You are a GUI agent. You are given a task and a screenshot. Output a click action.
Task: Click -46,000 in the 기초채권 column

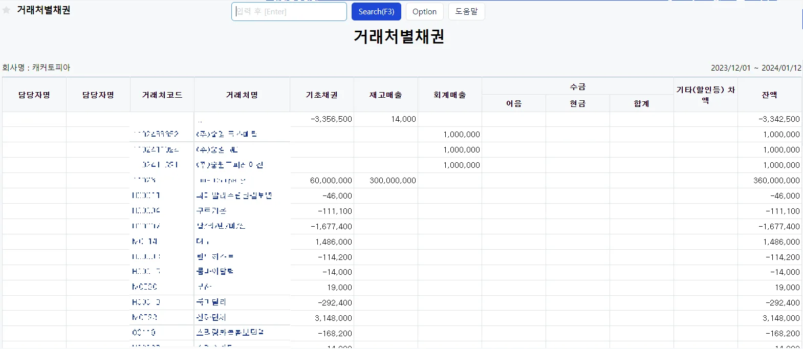point(337,195)
